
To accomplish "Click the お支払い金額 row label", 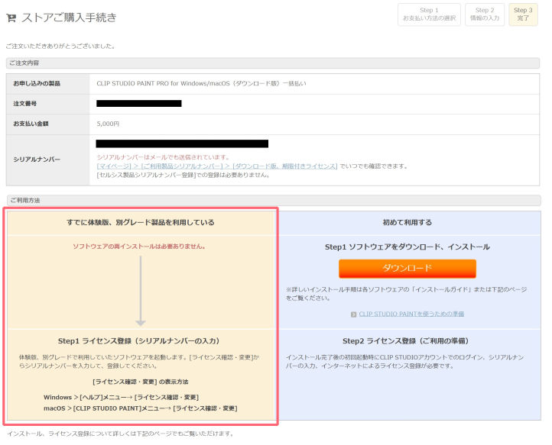I will click(x=31, y=124).
